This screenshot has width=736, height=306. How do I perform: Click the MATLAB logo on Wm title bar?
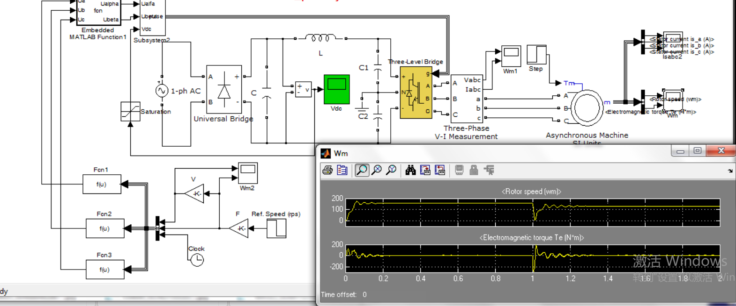click(x=326, y=153)
